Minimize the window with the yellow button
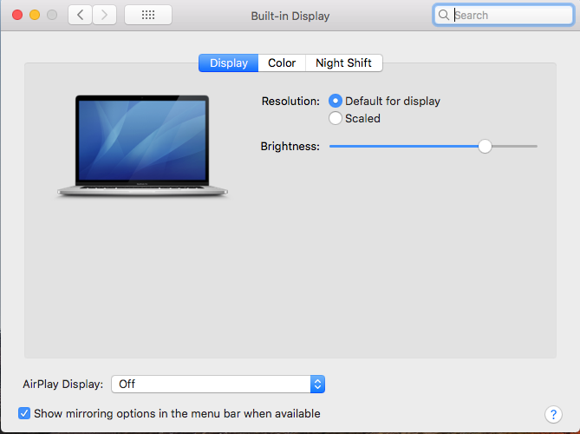 pyautogui.click(x=35, y=16)
